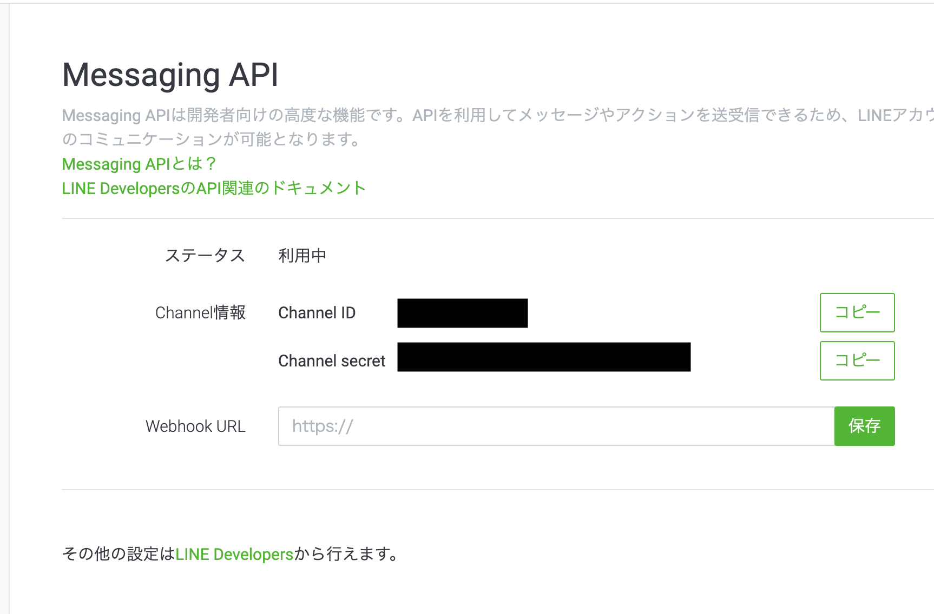Click the 利用中 status text

pyautogui.click(x=302, y=255)
